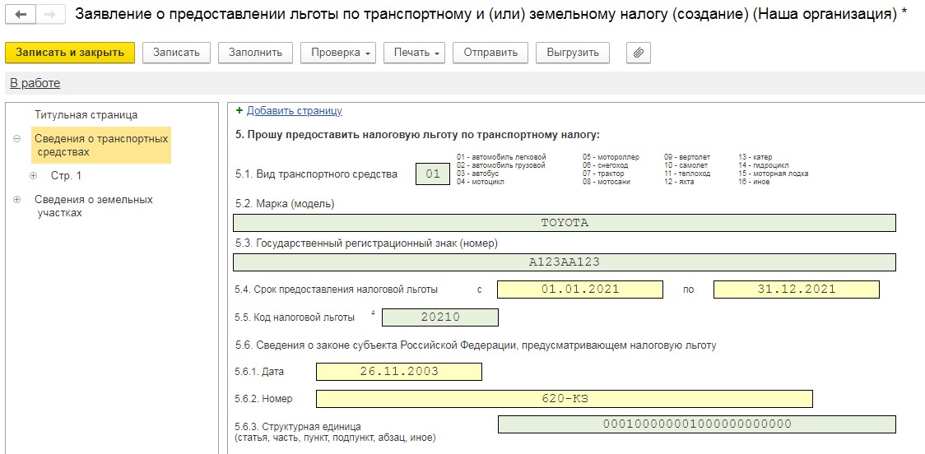Click the Заполнить button

pos(255,52)
